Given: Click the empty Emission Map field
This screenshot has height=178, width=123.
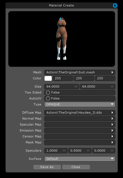Looking at the screenshot, I should click(80, 130).
